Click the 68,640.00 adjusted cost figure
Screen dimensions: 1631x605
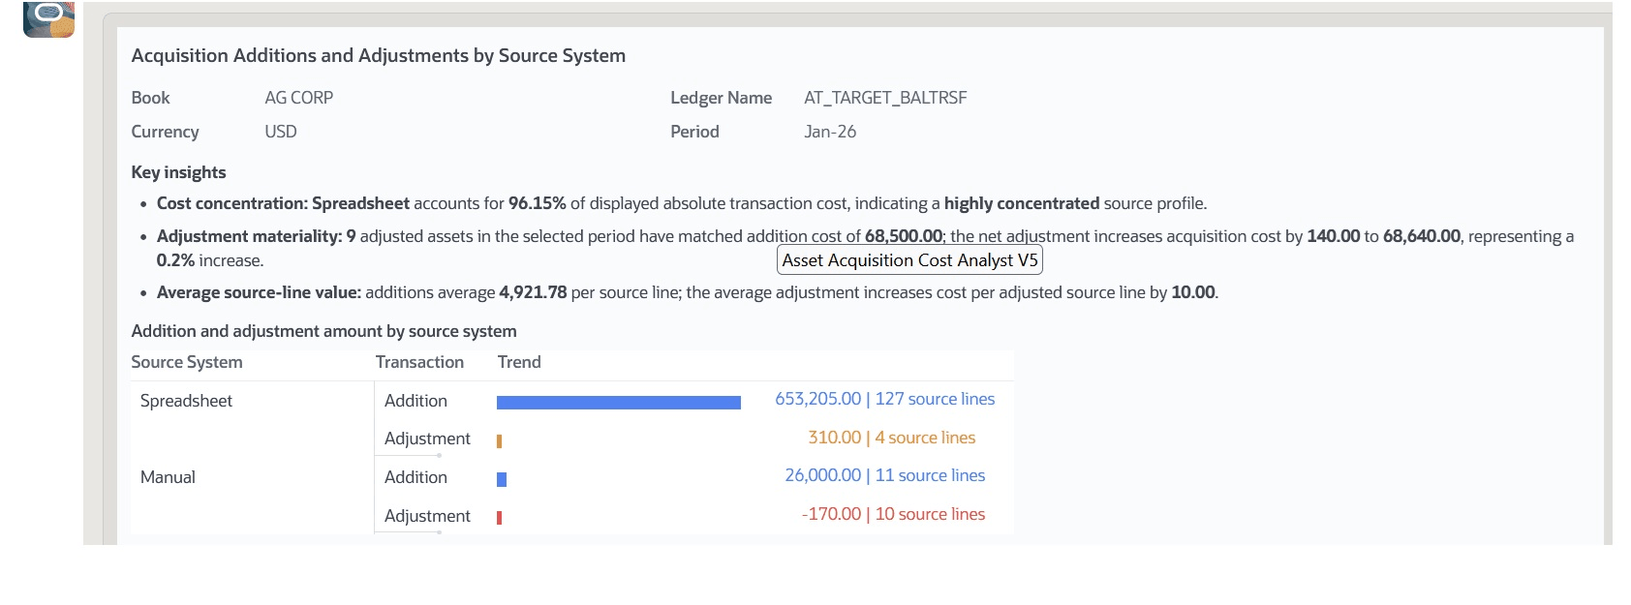click(x=1422, y=236)
